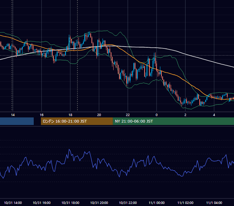The height and width of the screenshot is (206, 234).
Task: Click the 18 hour axis label
Action: [70, 115]
